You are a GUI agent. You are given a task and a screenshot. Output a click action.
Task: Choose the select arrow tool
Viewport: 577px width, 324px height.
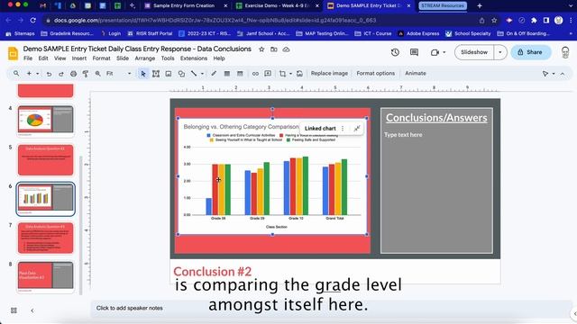pyautogui.click(x=143, y=74)
